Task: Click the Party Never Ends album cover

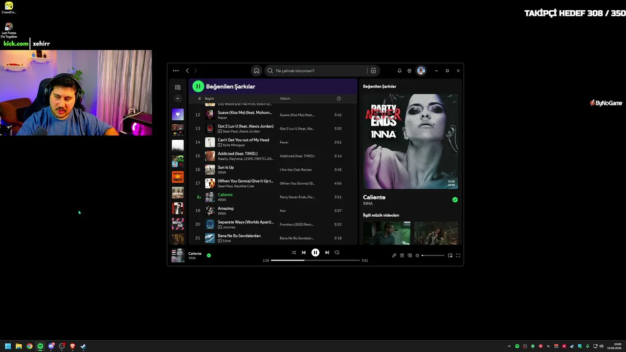Action: (410, 142)
